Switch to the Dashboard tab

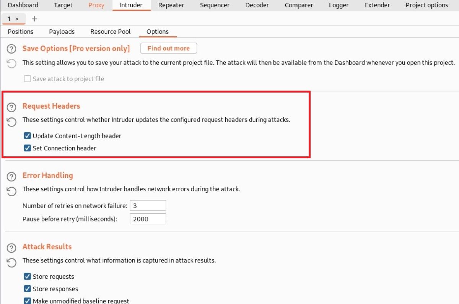(x=23, y=5)
